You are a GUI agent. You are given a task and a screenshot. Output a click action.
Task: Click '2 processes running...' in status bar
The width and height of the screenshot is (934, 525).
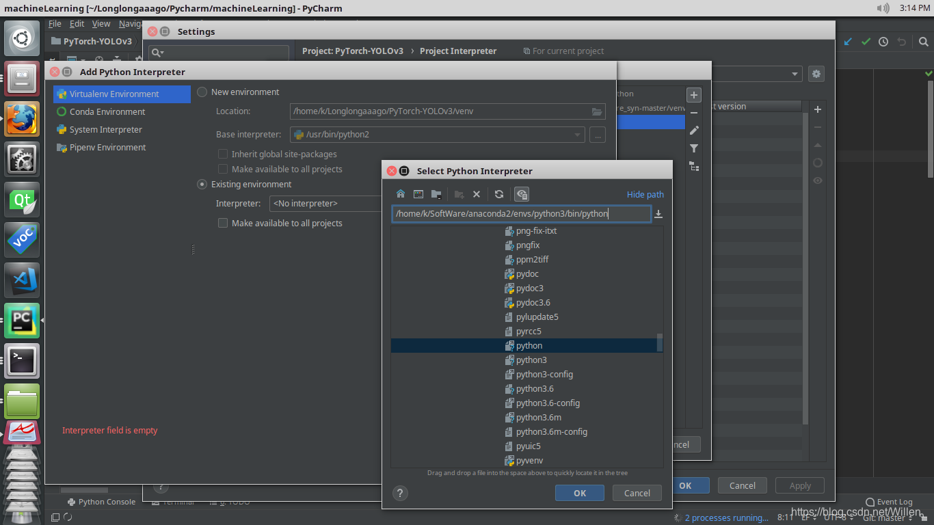(726, 518)
